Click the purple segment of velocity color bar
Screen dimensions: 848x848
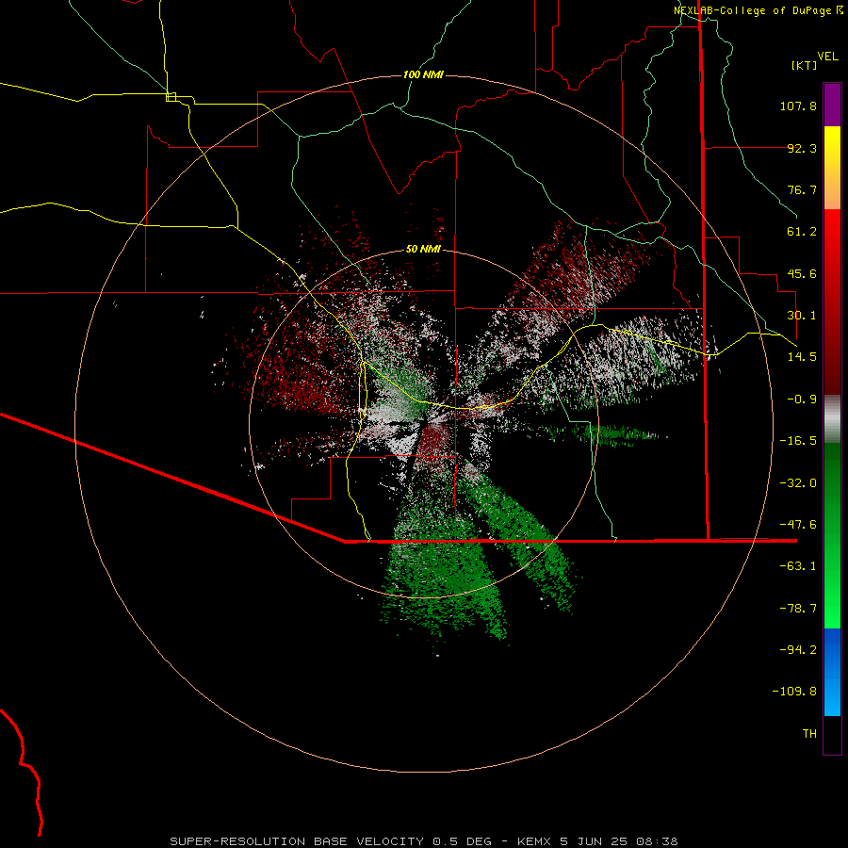[x=832, y=106]
